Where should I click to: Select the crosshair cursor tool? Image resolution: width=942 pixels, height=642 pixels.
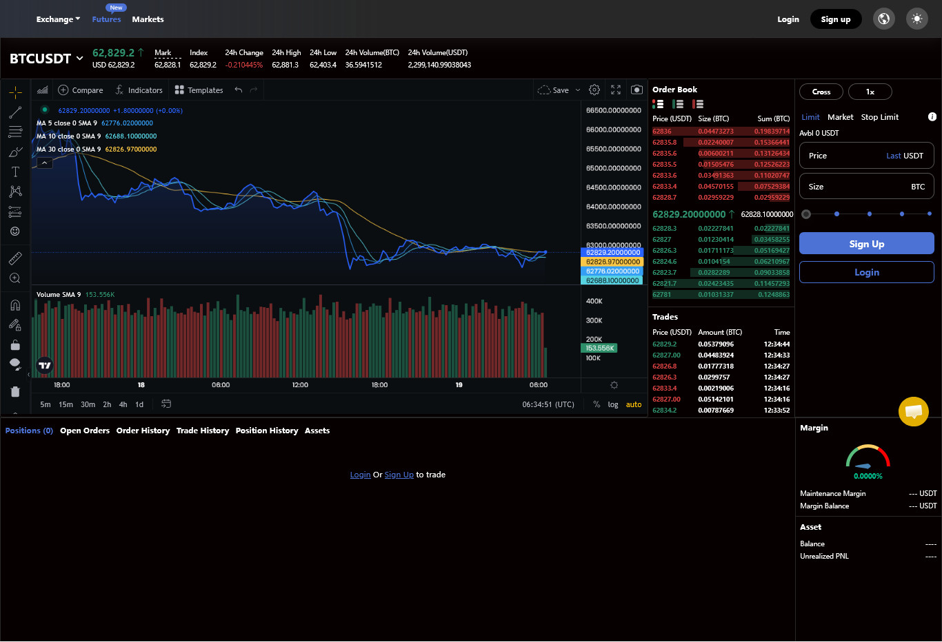(15, 92)
